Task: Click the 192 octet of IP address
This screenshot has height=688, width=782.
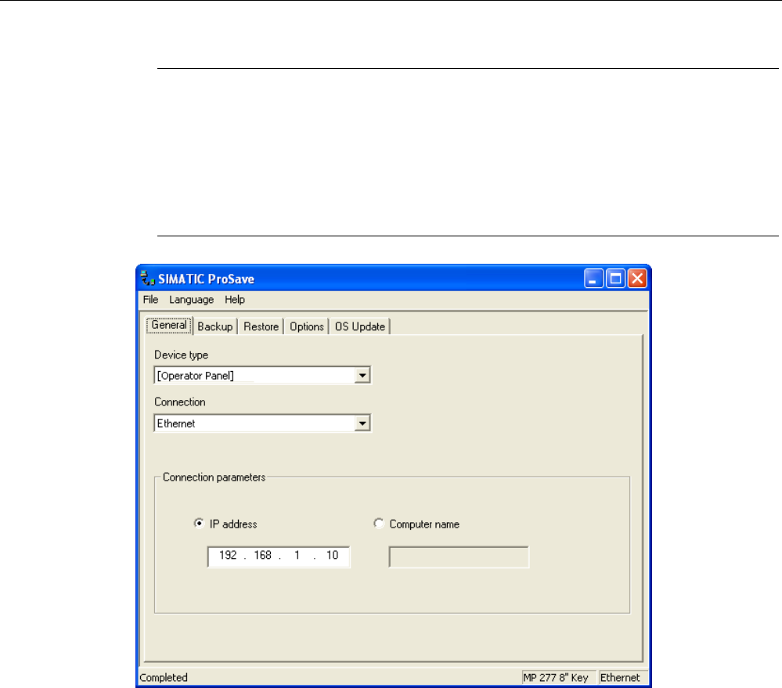Action: click(x=228, y=556)
